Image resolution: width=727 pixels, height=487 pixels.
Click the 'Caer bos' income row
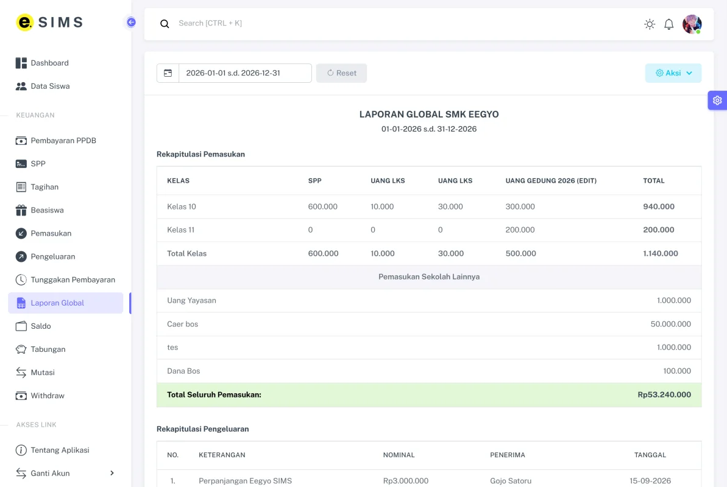point(429,324)
